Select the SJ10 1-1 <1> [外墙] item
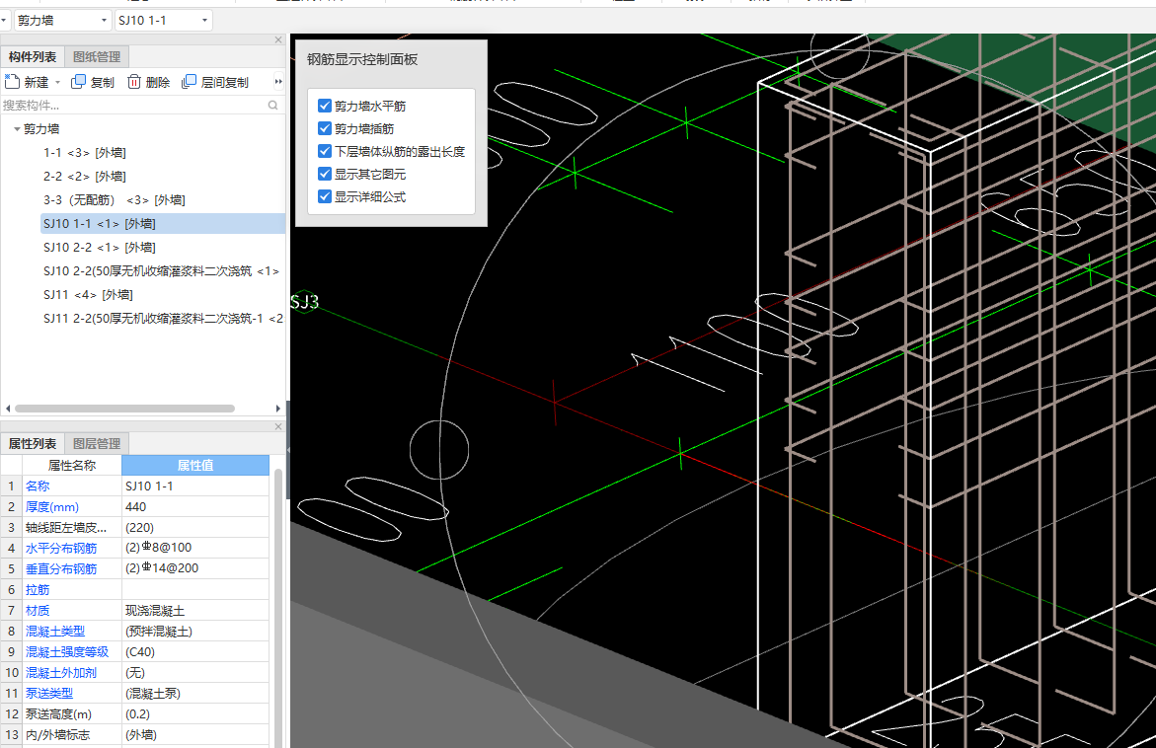The image size is (1156, 748). [x=163, y=223]
